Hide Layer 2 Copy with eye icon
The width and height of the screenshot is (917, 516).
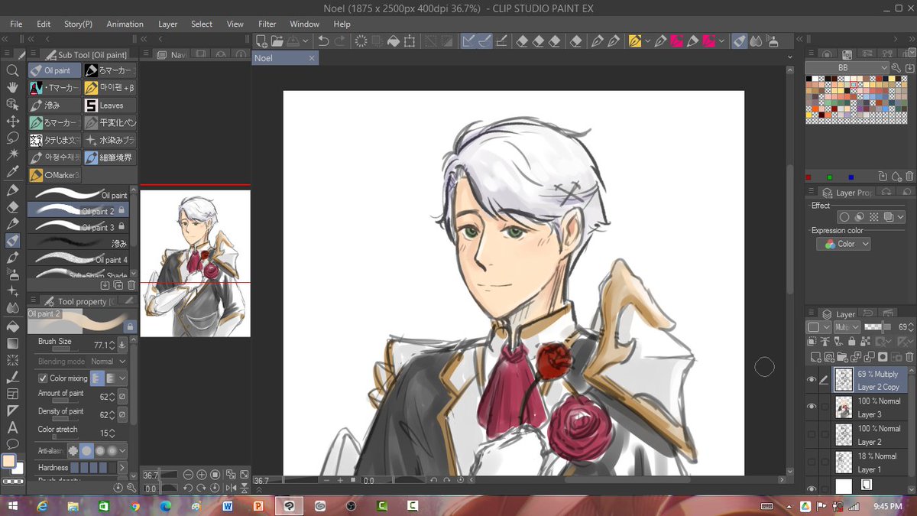[812, 380]
